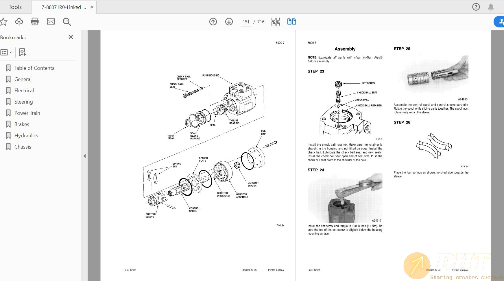This screenshot has width=504, height=281.
Task: Email the document
Action: 51,22
